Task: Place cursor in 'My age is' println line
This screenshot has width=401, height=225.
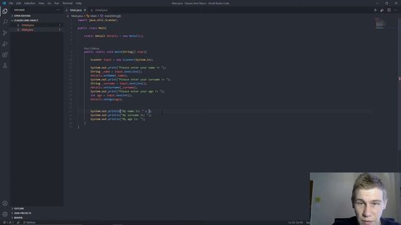Action: point(118,119)
